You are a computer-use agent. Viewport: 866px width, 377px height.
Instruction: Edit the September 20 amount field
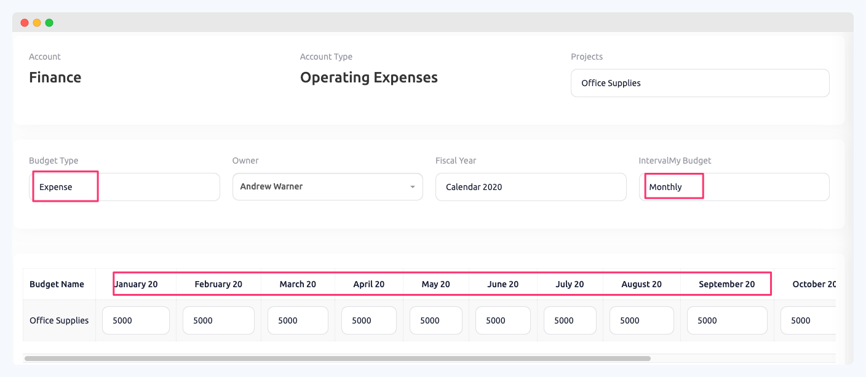727,320
